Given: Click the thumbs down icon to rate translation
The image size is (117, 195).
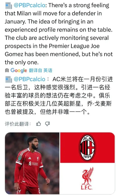Looking at the screenshot, I should pyautogui.click(x=47, y=124).
